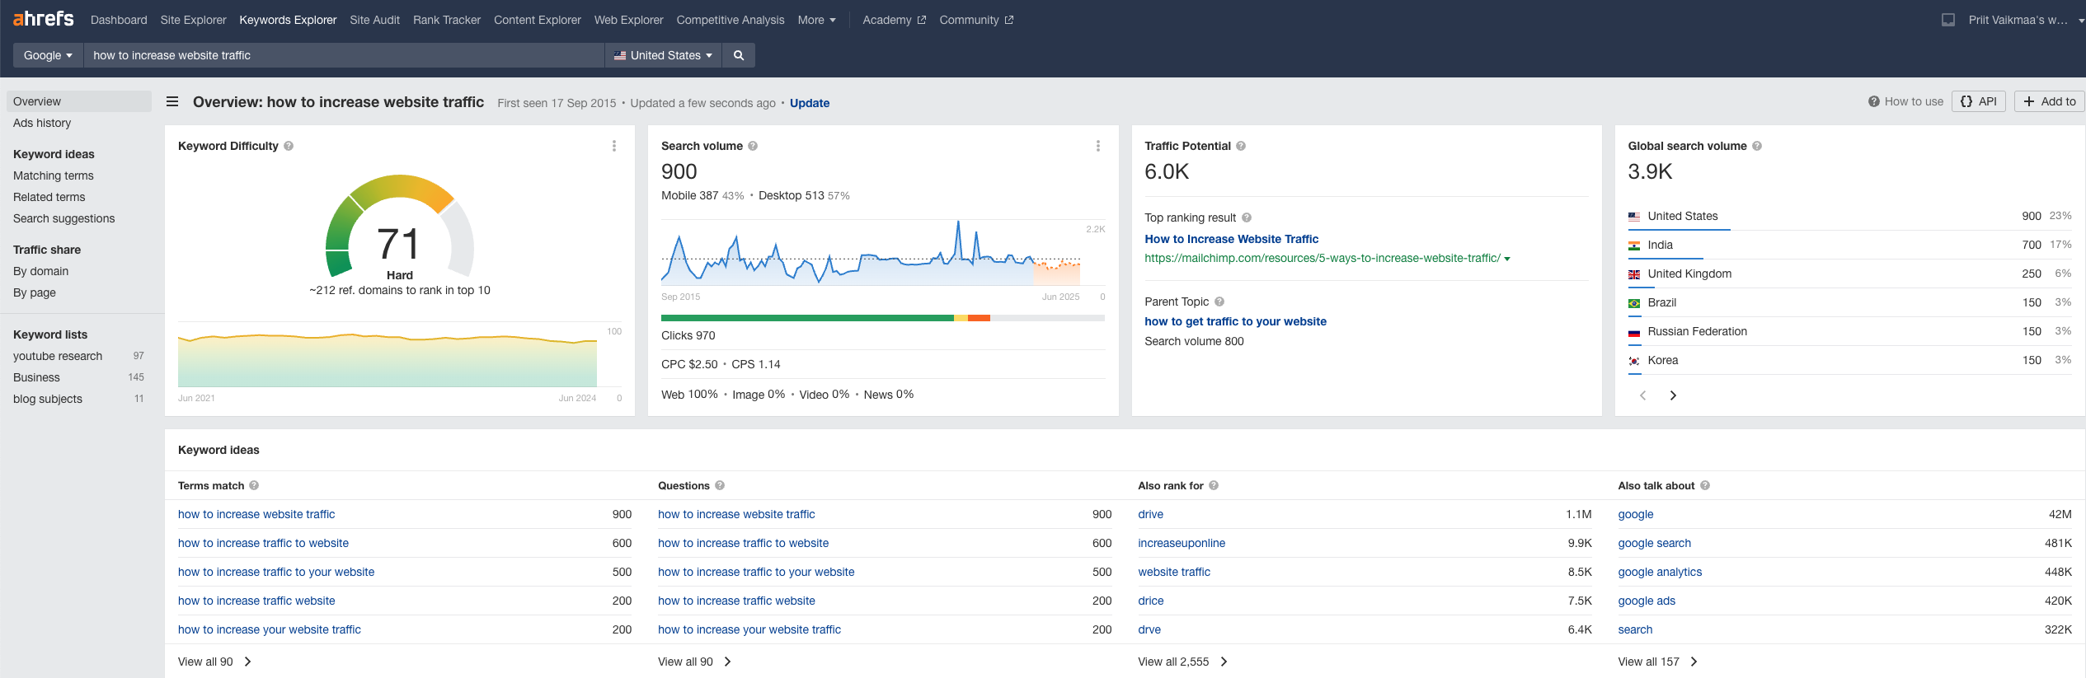2086x678 pixels.
Task: Click Also rank for help icon
Action: click(x=1214, y=485)
